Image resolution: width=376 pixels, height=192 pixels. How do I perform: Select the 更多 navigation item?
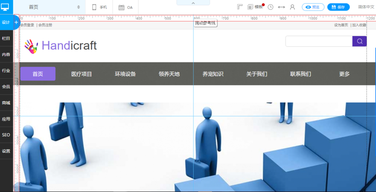(x=344, y=74)
